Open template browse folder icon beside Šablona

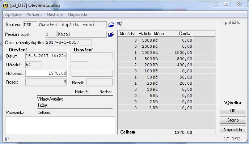pyautogui.click(x=111, y=25)
